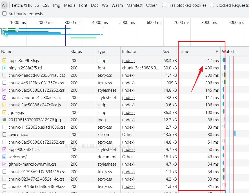Sort the request table by Initiator column

(x=141, y=52)
